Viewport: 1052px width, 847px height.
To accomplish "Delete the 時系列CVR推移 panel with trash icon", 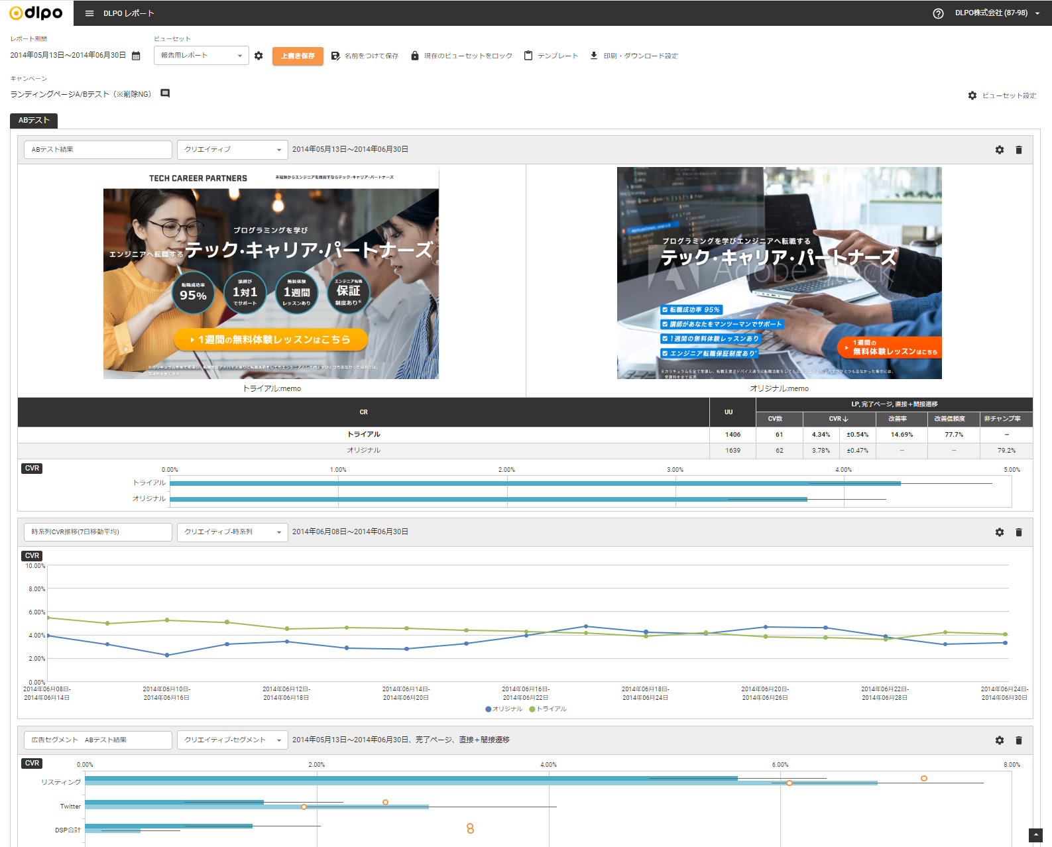I will pyautogui.click(x=1019, y=532).
